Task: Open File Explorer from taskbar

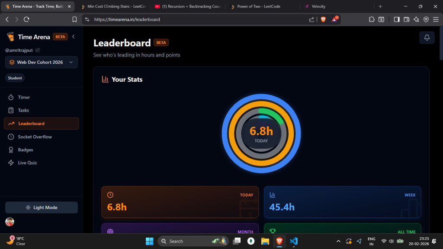Action: click(265, 241)
